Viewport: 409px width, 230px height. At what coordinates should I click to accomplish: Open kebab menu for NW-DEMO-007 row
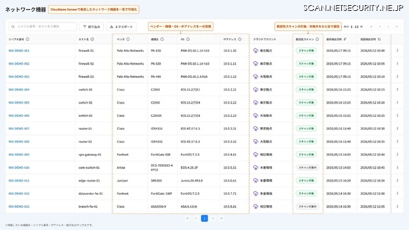pyautogui.click(x=397, y=128)
